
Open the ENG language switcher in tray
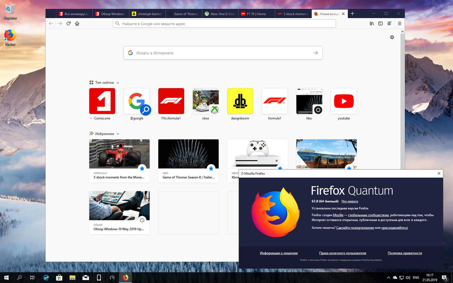point(416,277)
